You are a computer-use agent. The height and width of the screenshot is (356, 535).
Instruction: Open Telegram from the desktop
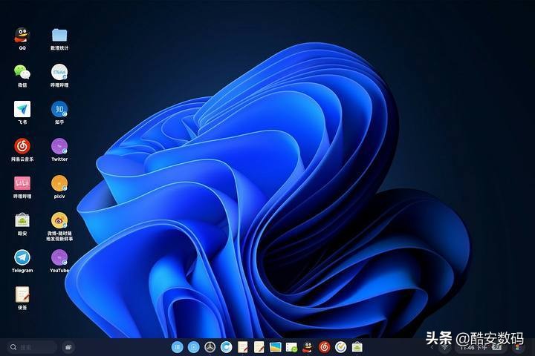[22, 257]
